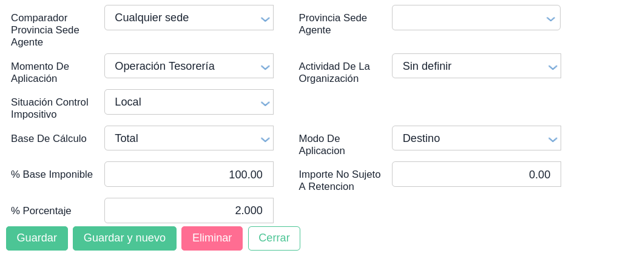The height and width of the screenshot is (273, 617).
Task: Focus the Importe No Sujeto A Retencion field
Action: (x=476, y=174)
